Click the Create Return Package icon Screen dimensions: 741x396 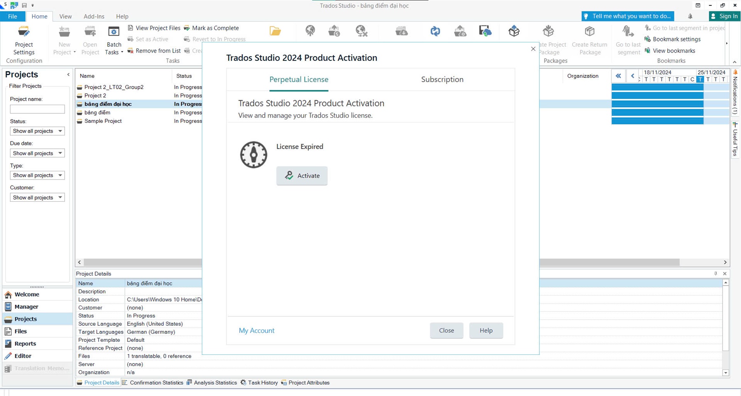point(590,31)
